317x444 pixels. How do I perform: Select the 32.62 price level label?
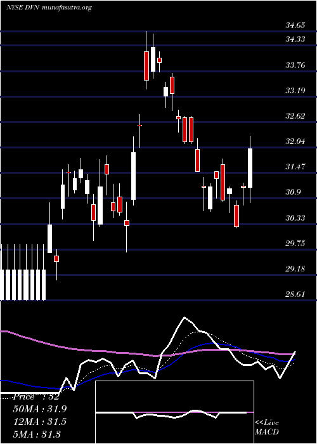295,116
